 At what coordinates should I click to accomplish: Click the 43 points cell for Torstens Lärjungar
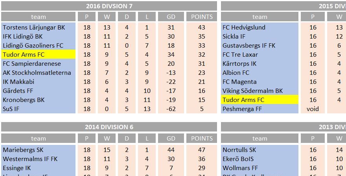click(x=202, y=28)
